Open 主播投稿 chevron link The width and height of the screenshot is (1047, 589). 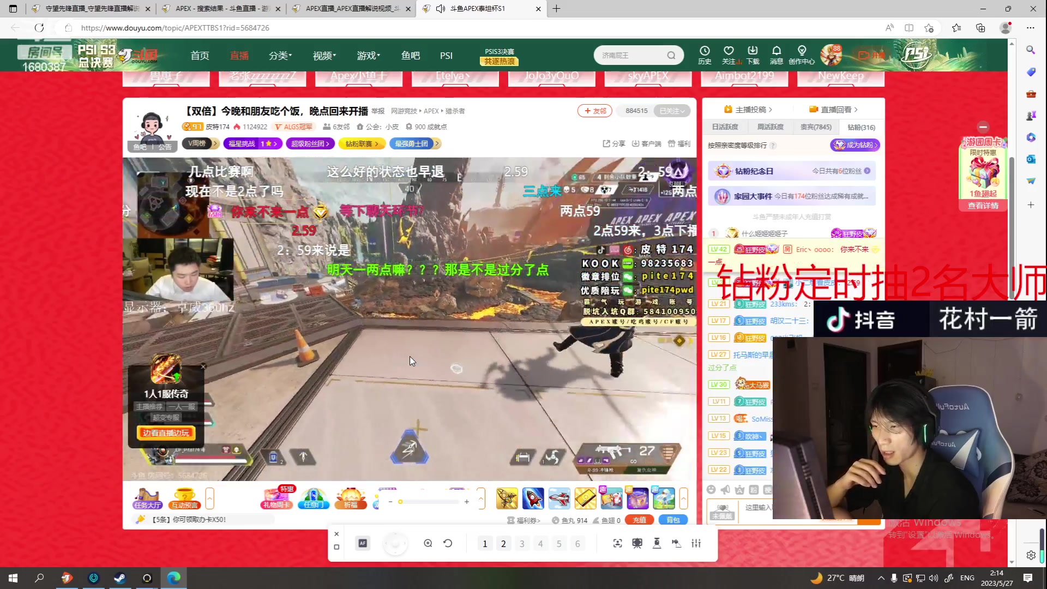(748, 110)
